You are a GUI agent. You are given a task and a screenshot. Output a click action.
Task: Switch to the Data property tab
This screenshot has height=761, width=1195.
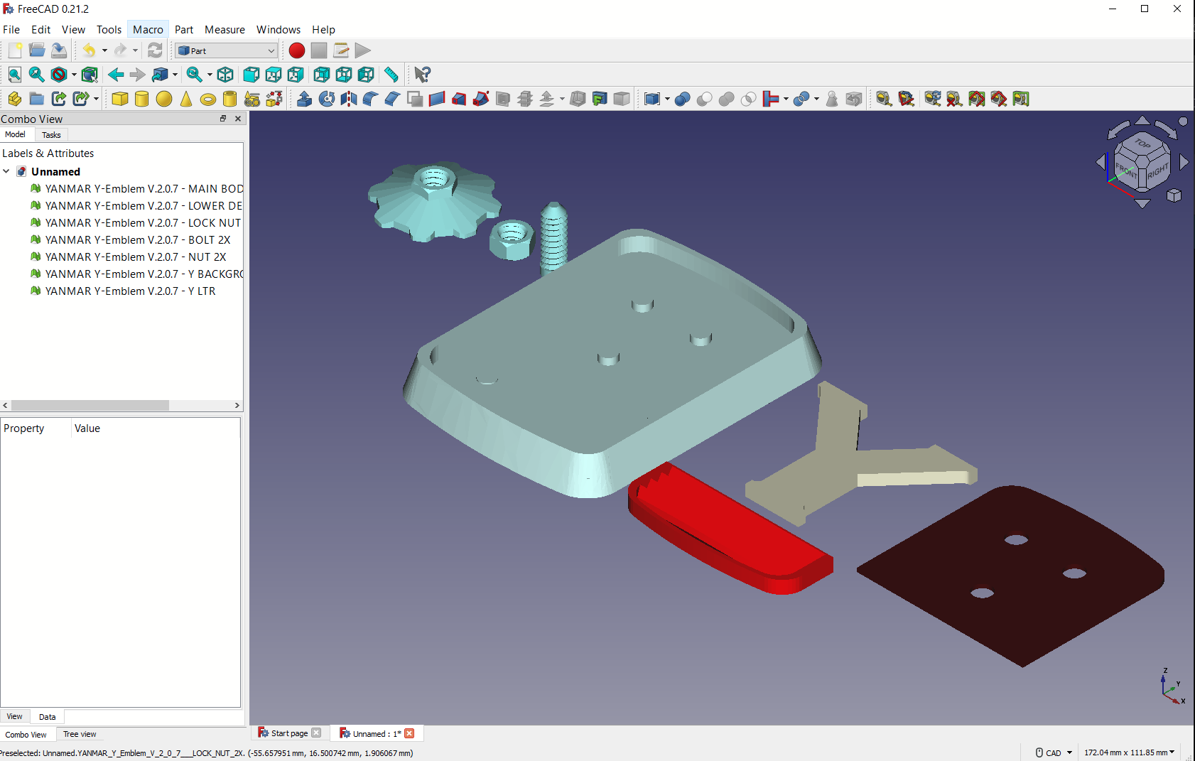tap(48, 717)
